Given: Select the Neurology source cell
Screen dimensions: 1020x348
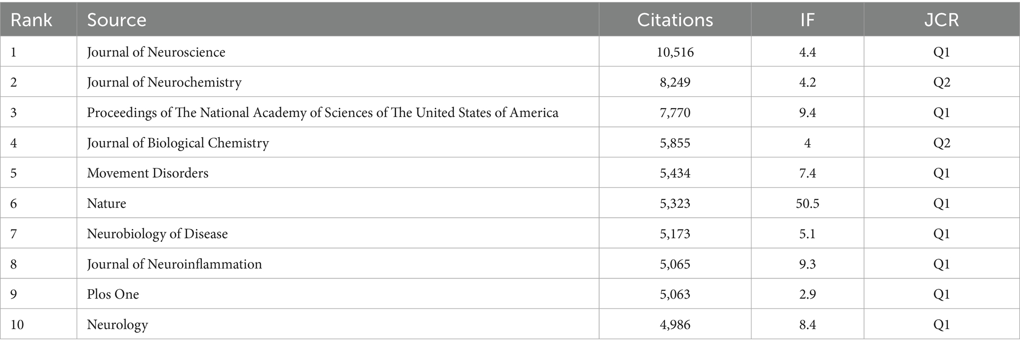Looking at the screenshot, I should 117,325.
